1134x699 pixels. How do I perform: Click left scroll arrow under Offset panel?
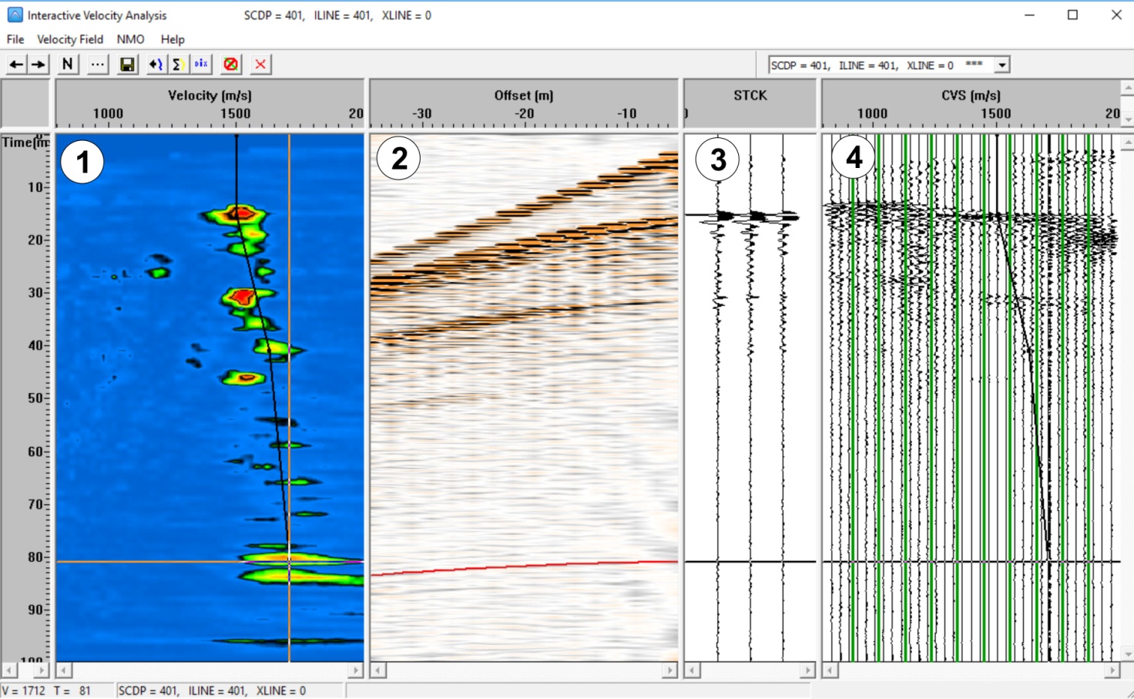tap(378, 670)
